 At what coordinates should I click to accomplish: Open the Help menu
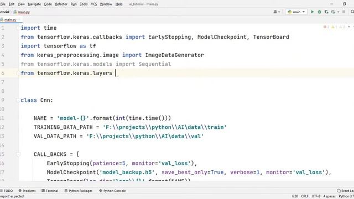pos(119,4)
